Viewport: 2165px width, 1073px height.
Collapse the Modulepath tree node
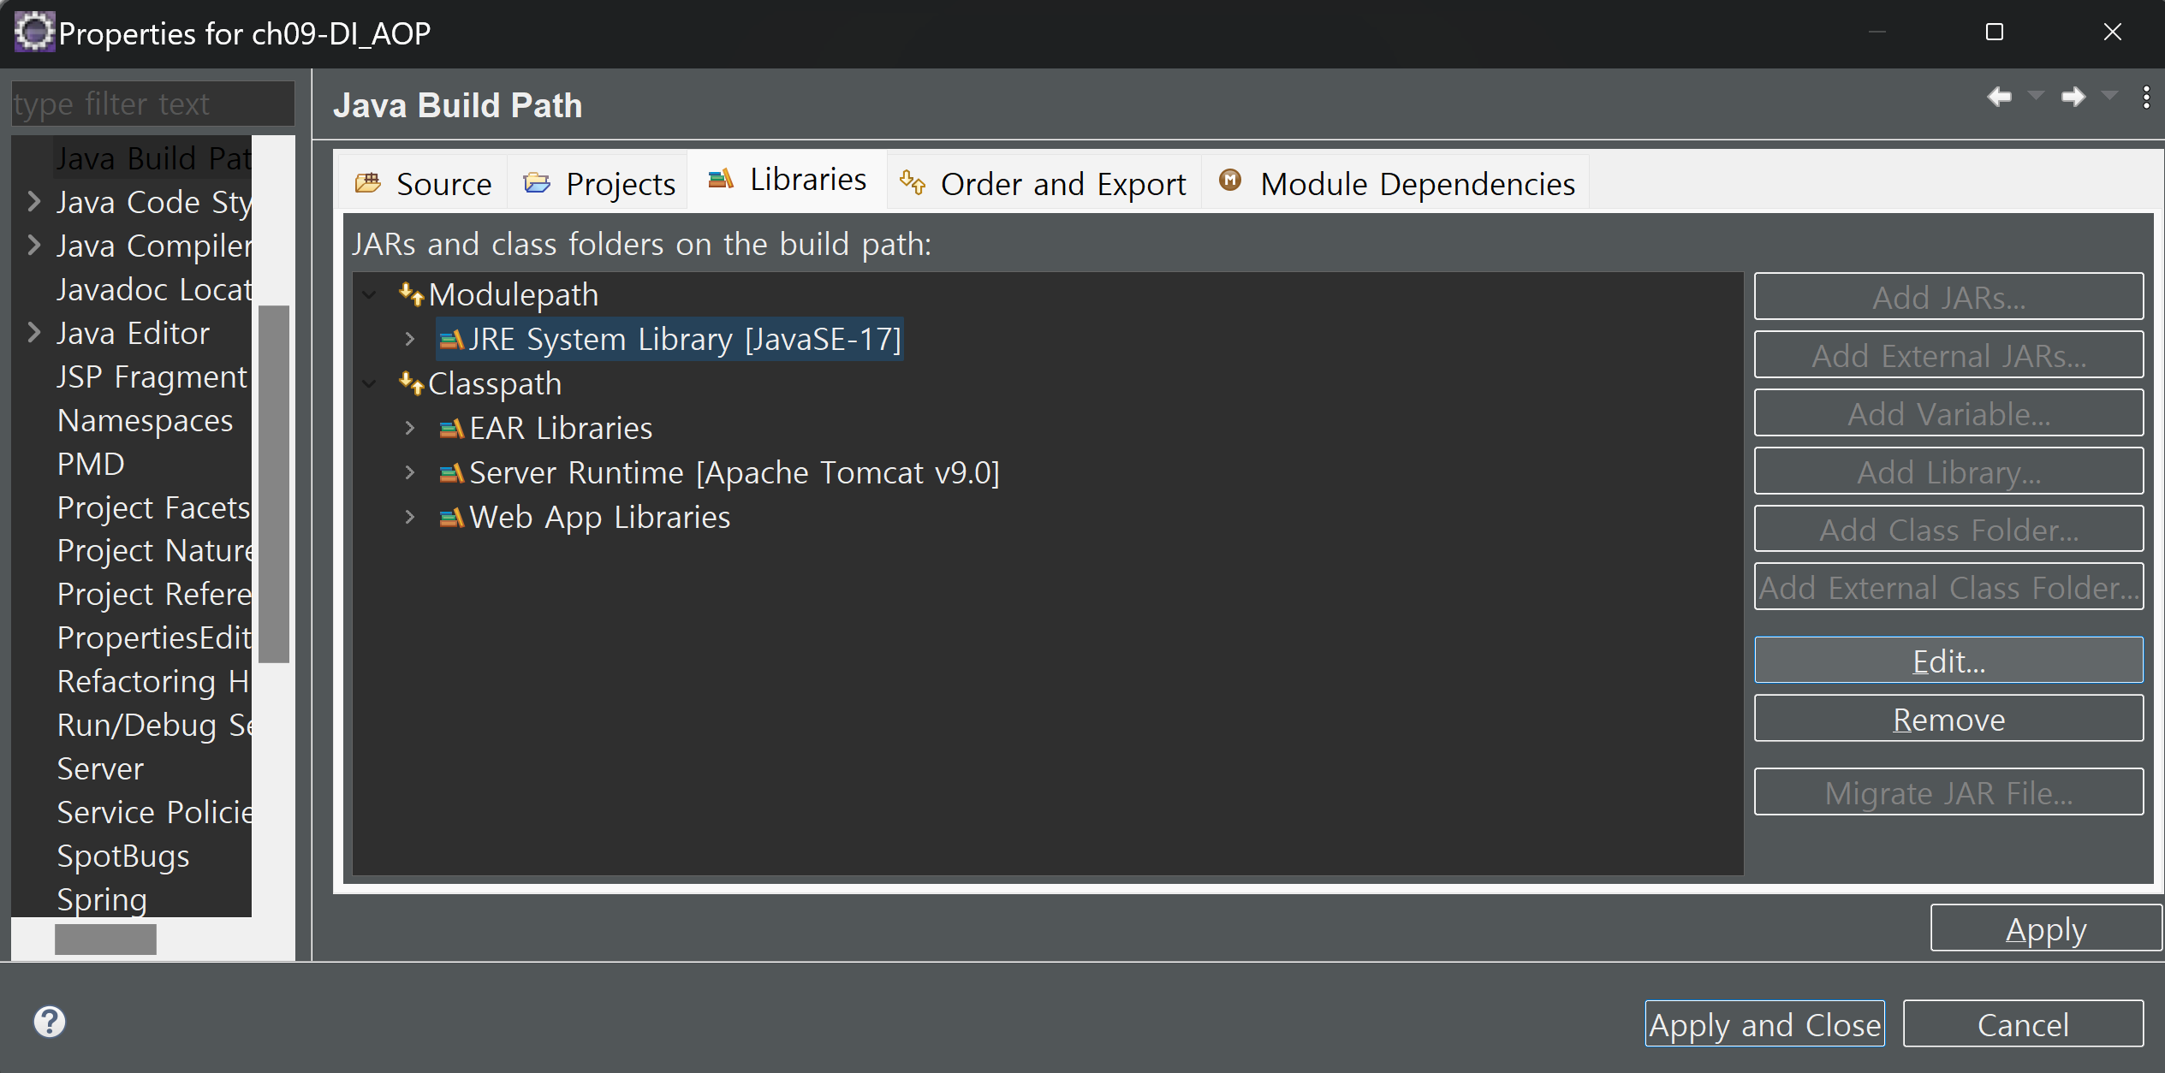tap(369, 295)
